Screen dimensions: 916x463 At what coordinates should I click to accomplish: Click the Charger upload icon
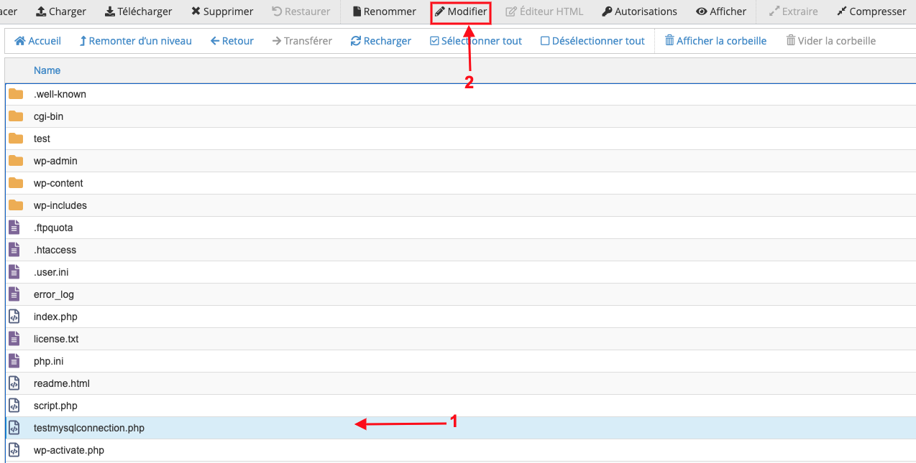(x=42, y=11)
